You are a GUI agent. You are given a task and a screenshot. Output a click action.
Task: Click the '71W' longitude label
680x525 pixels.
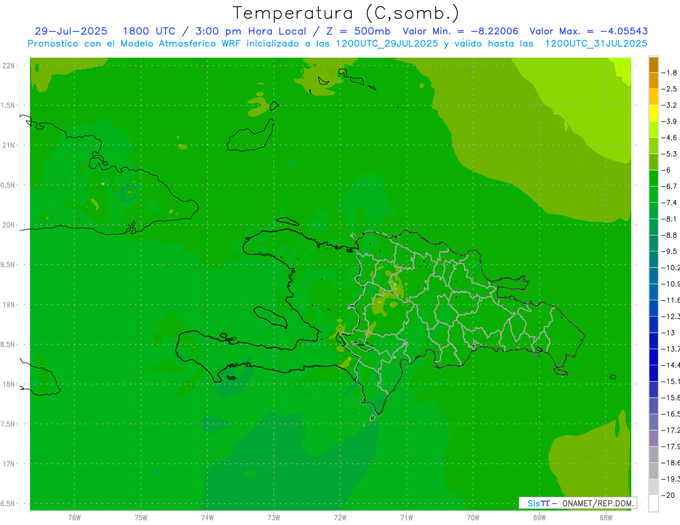pos(406,518)
